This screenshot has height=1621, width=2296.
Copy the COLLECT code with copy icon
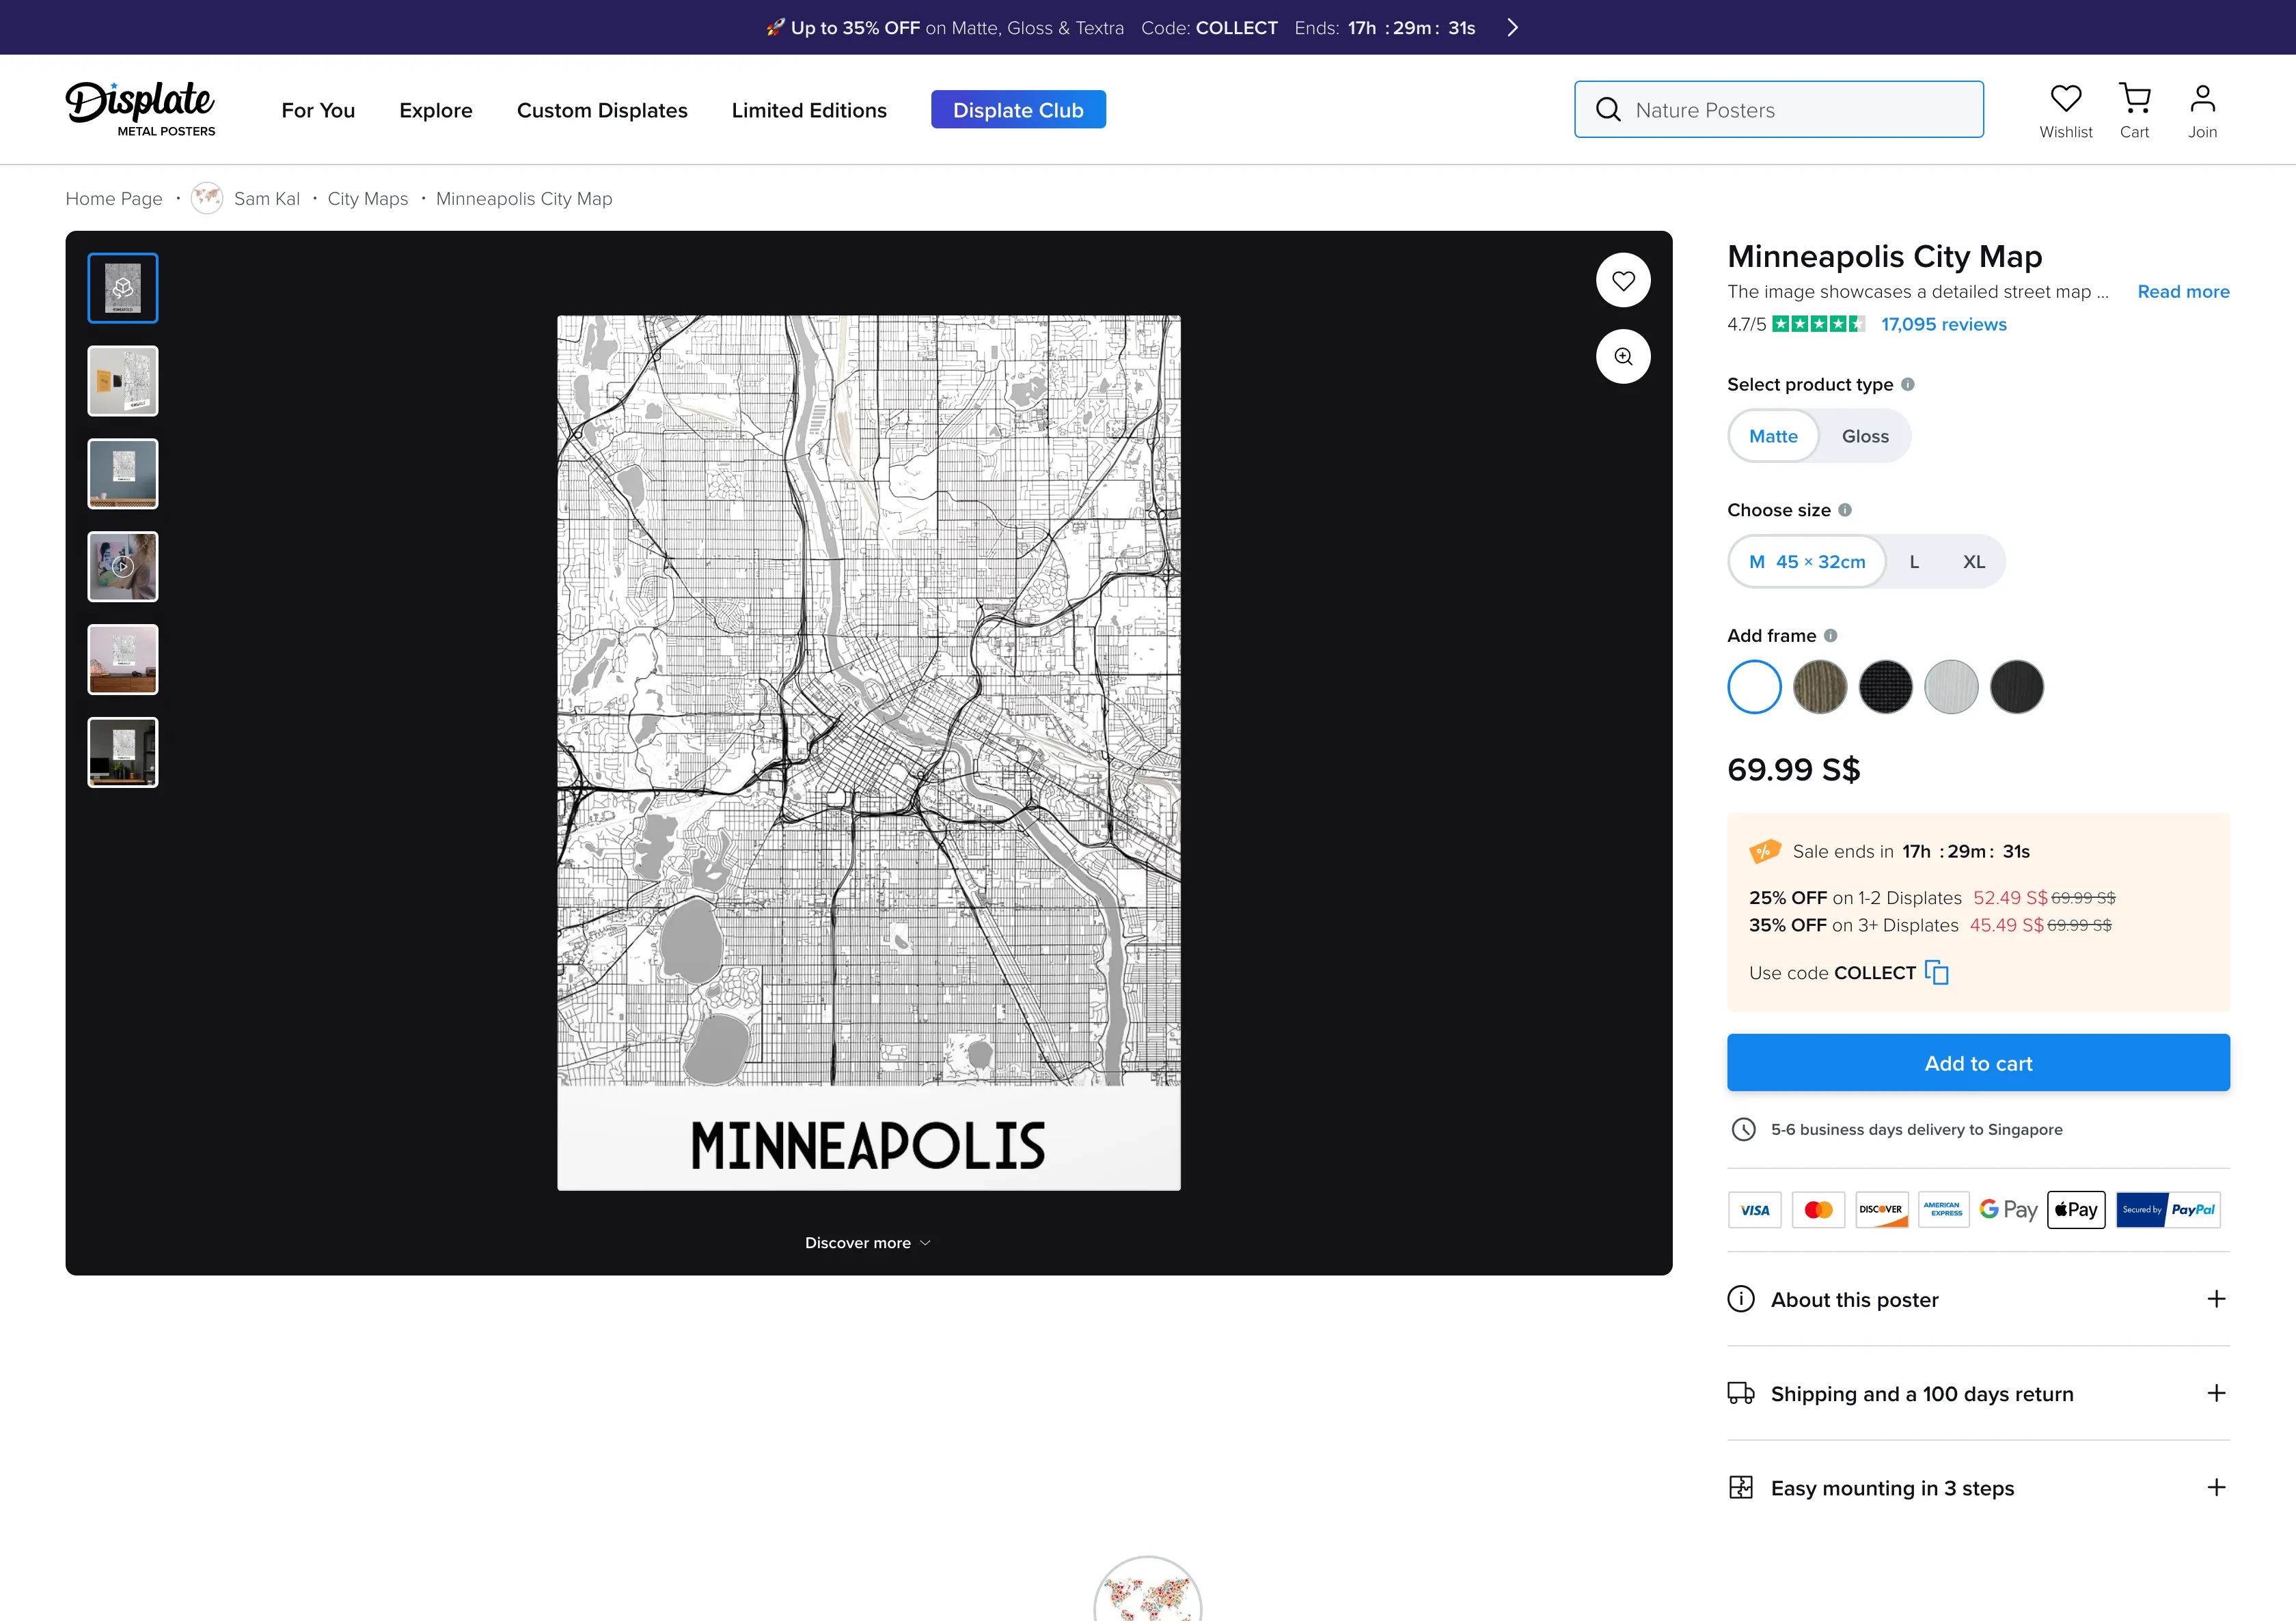tap(1937, 974)
